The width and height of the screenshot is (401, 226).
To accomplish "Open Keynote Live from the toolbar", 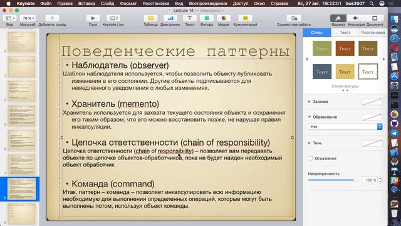I will 113,18.
